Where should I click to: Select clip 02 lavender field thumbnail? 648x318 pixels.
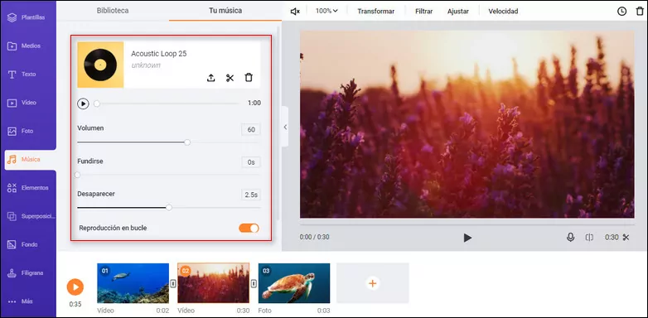213,283
